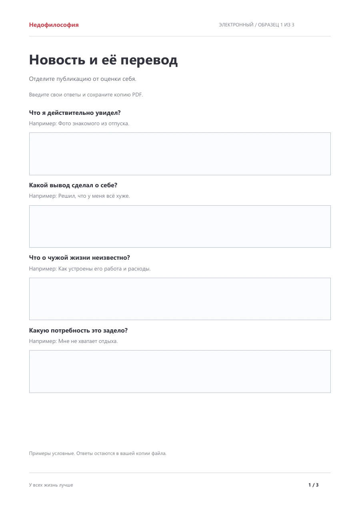Click the question label "Что я действительно увидел?"
Image resolution: width=360 pixels, height=509 pixels.
tap(75, 113)
